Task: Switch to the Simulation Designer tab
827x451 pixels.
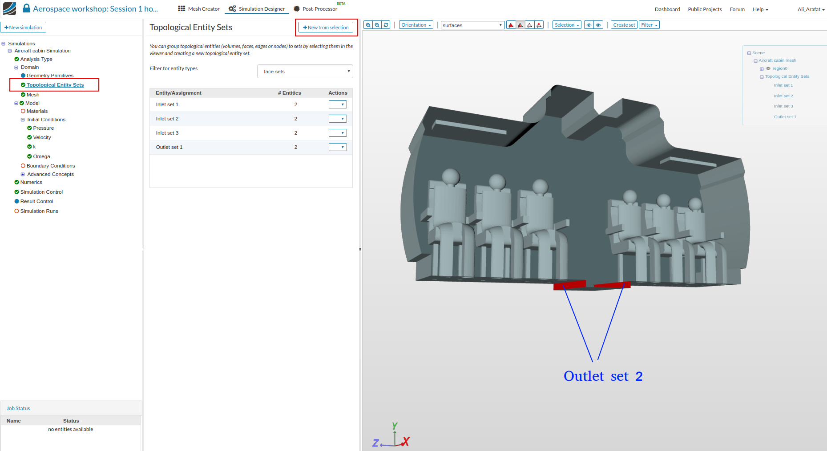Action: (257, 9)
